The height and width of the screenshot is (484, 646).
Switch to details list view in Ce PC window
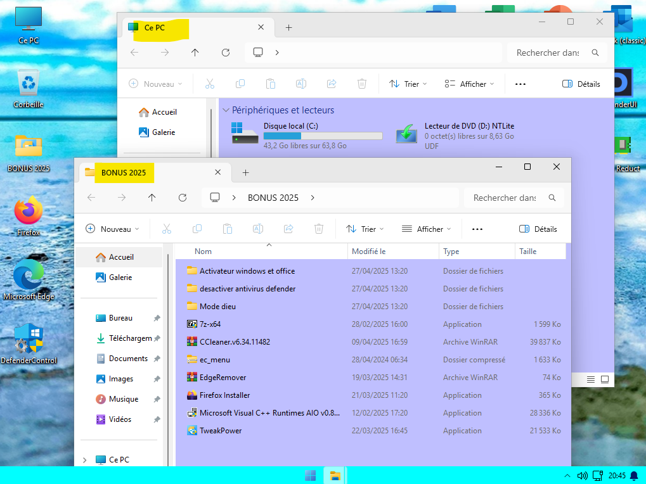click(x=591, y=379)
